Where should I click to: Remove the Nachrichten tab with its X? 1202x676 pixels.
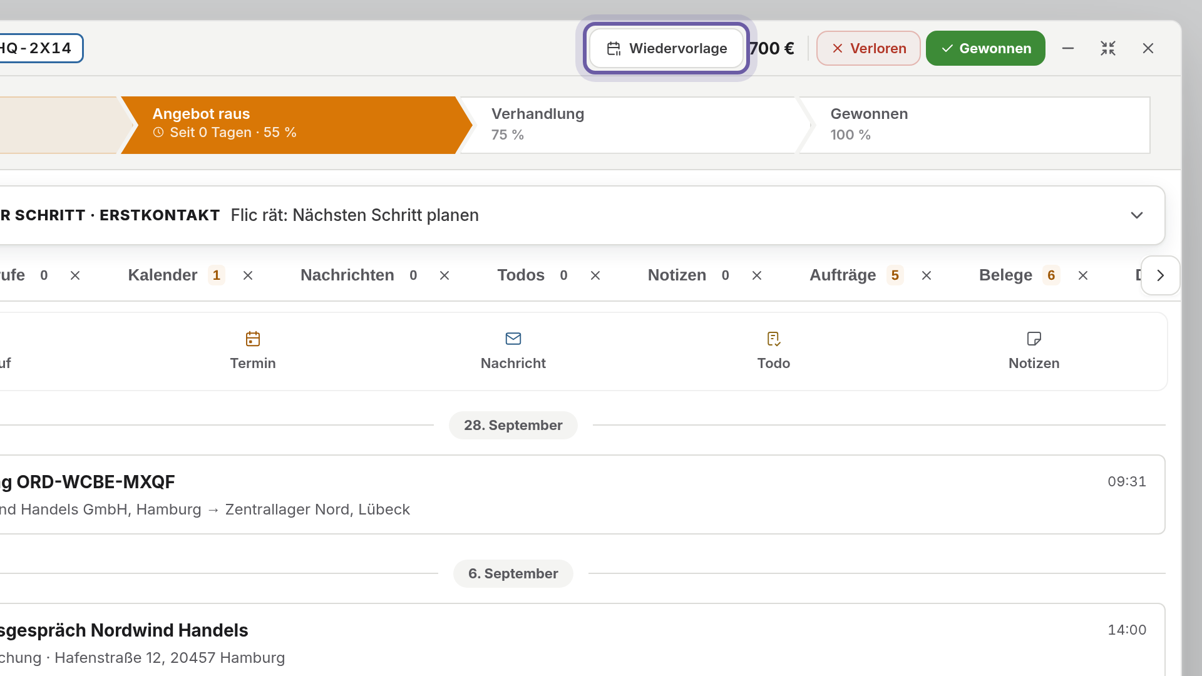pos(444,275)
